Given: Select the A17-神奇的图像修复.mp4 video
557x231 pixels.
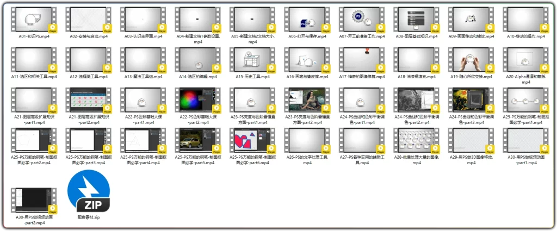Looking at the screenshot, I should coord(362,60).
